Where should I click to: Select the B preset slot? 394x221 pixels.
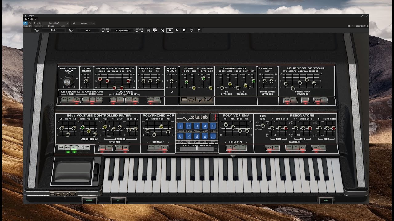pos(184,30)
